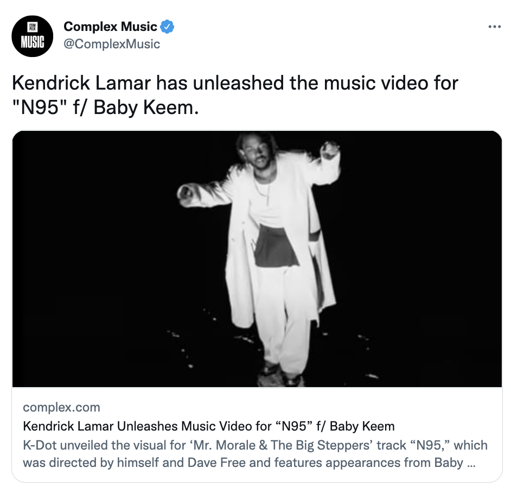
Task: Click the blue verified badge icon
Action: tap(167, 27)
